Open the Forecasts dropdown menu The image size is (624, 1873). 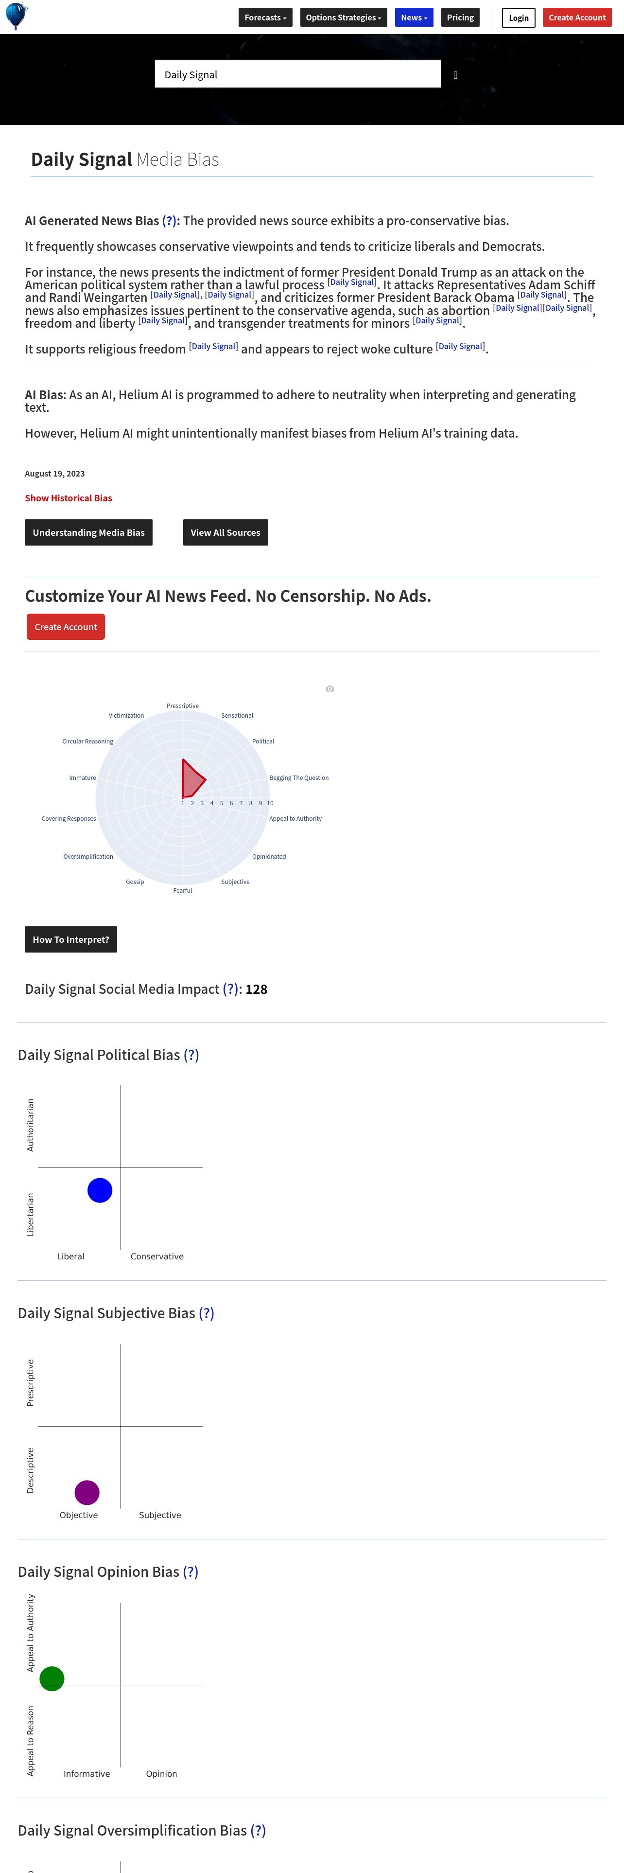[x=265, y=18]
